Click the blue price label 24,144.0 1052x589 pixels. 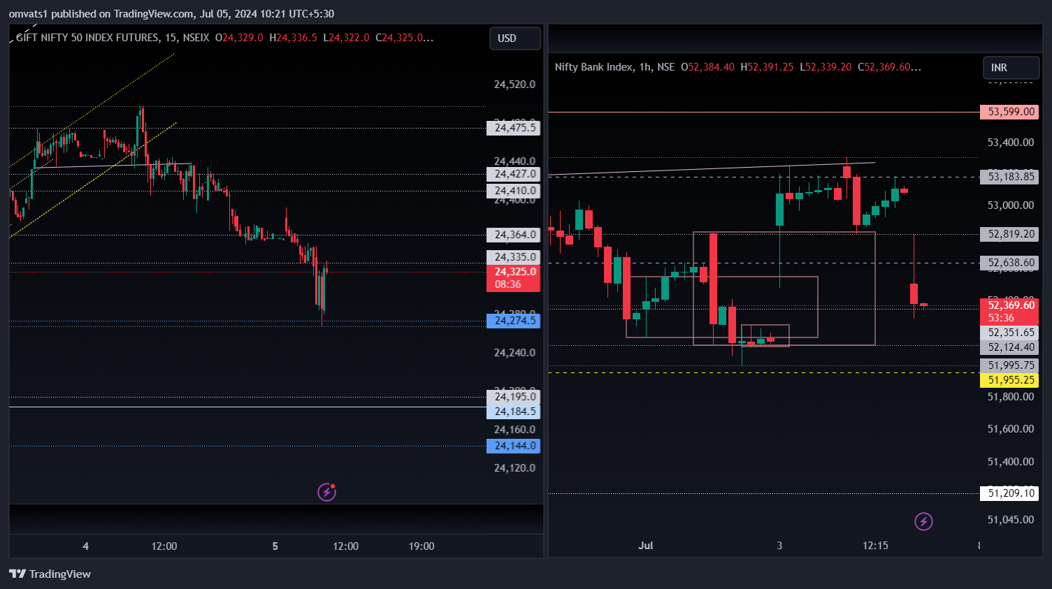513,446
